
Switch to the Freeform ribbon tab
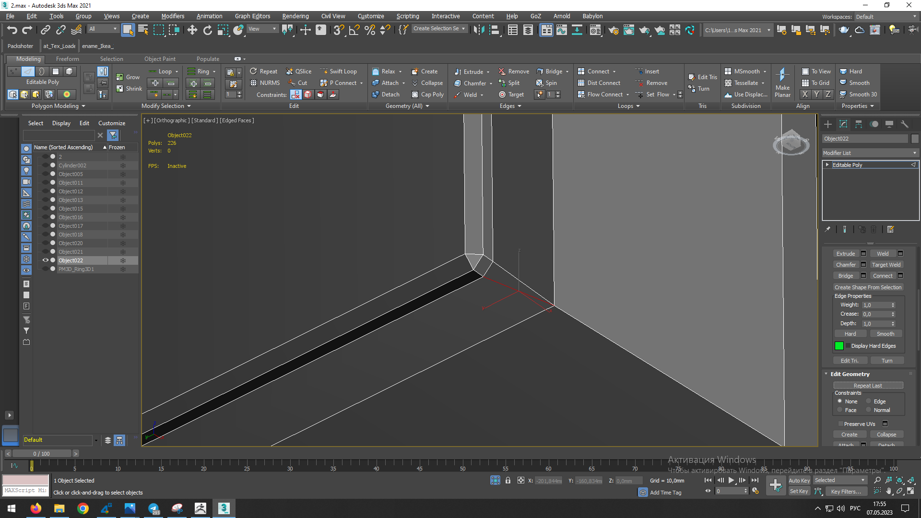(x=67, y=59)
